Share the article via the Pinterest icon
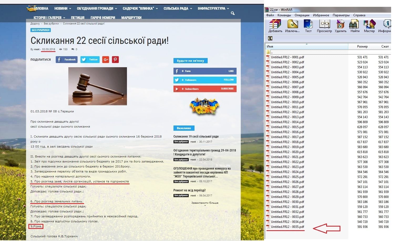 115,60
